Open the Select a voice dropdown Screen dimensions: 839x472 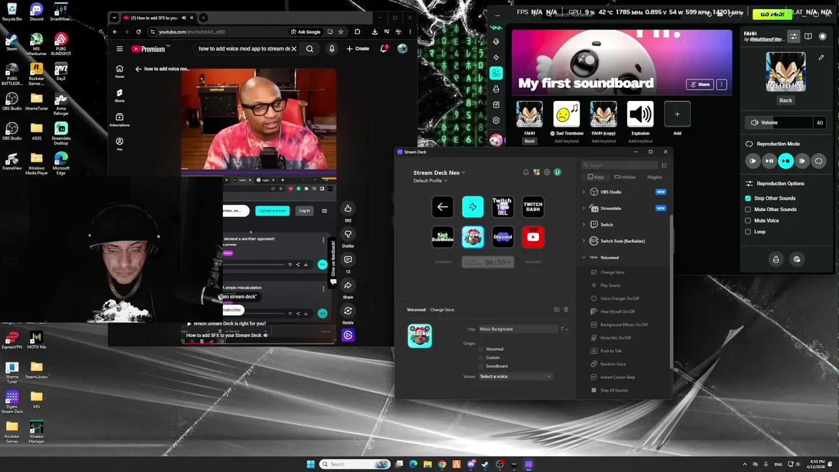coord(516,376)
